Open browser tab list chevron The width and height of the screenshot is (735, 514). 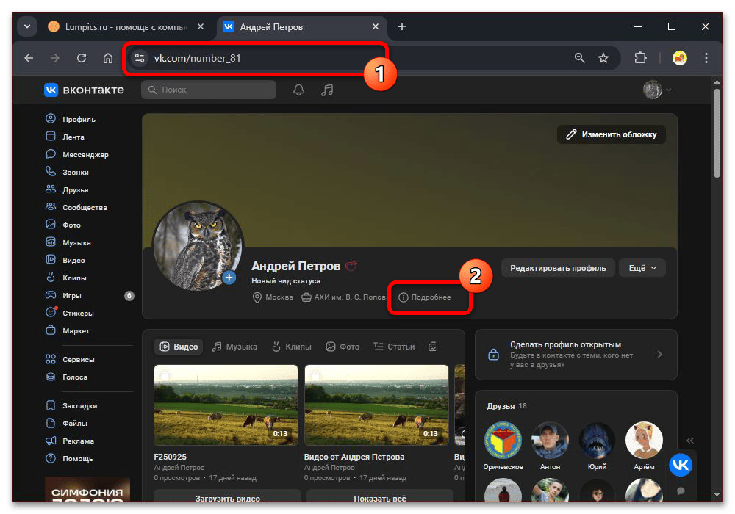coord(27,27)
